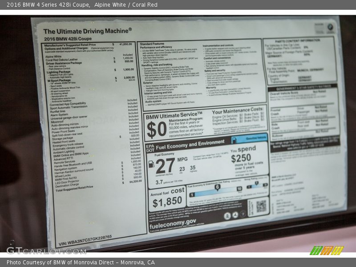The width and height of the screenshot is (356, 267).
Task: Click 'Coral Red Dakota Leather' option
Action: (x=61, y=60)
